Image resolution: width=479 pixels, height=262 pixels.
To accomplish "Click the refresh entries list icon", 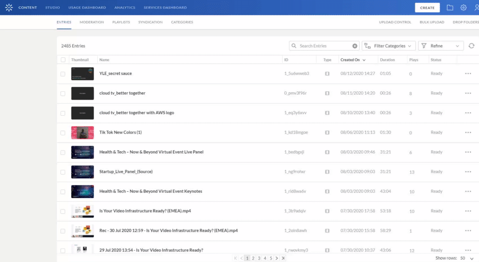I will pos(471,46).
